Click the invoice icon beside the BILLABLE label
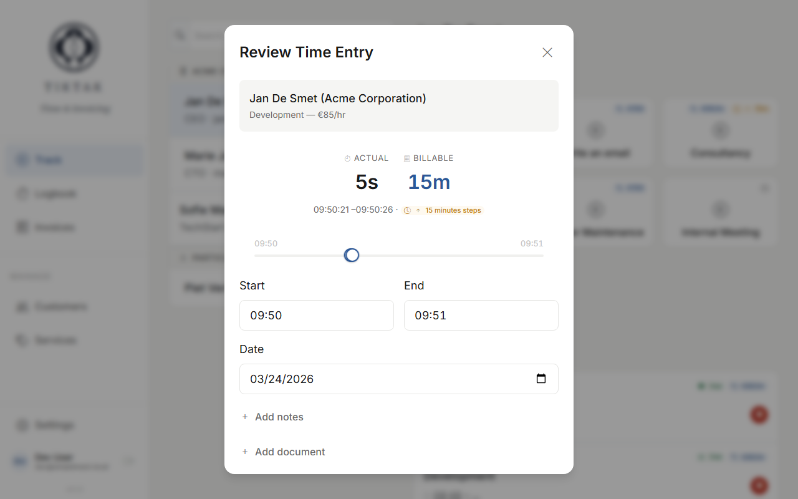The width and height of the screenshot is (798, 499). [406, 158]
